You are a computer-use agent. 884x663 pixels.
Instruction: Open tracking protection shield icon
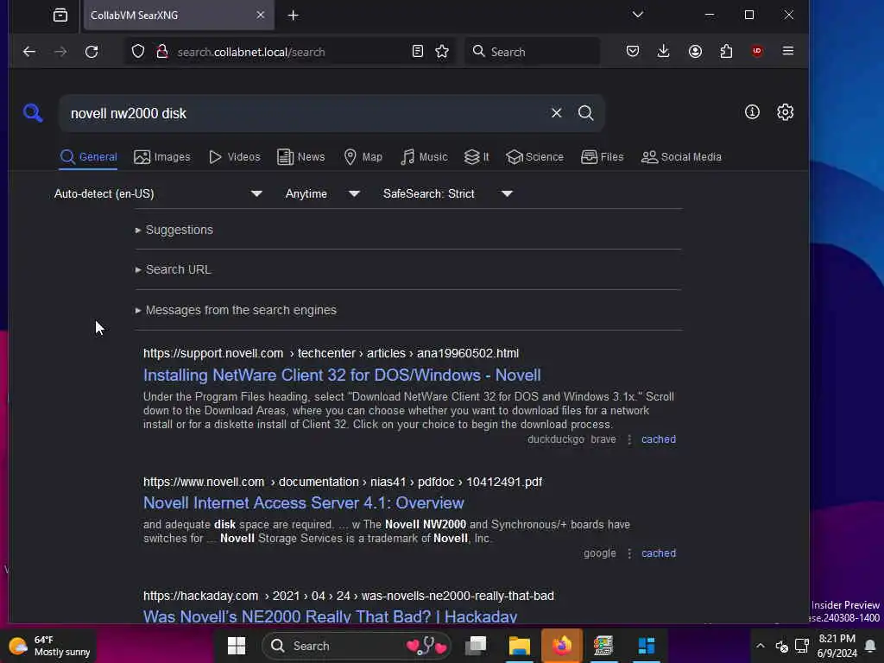(138, 51)
